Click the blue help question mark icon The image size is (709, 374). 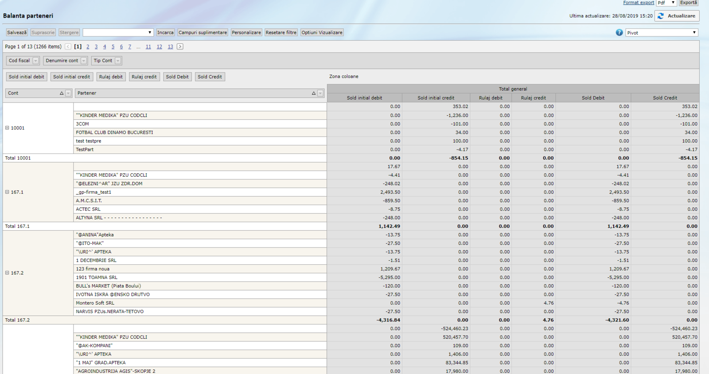pyautogui.click(x=619, y=33)
